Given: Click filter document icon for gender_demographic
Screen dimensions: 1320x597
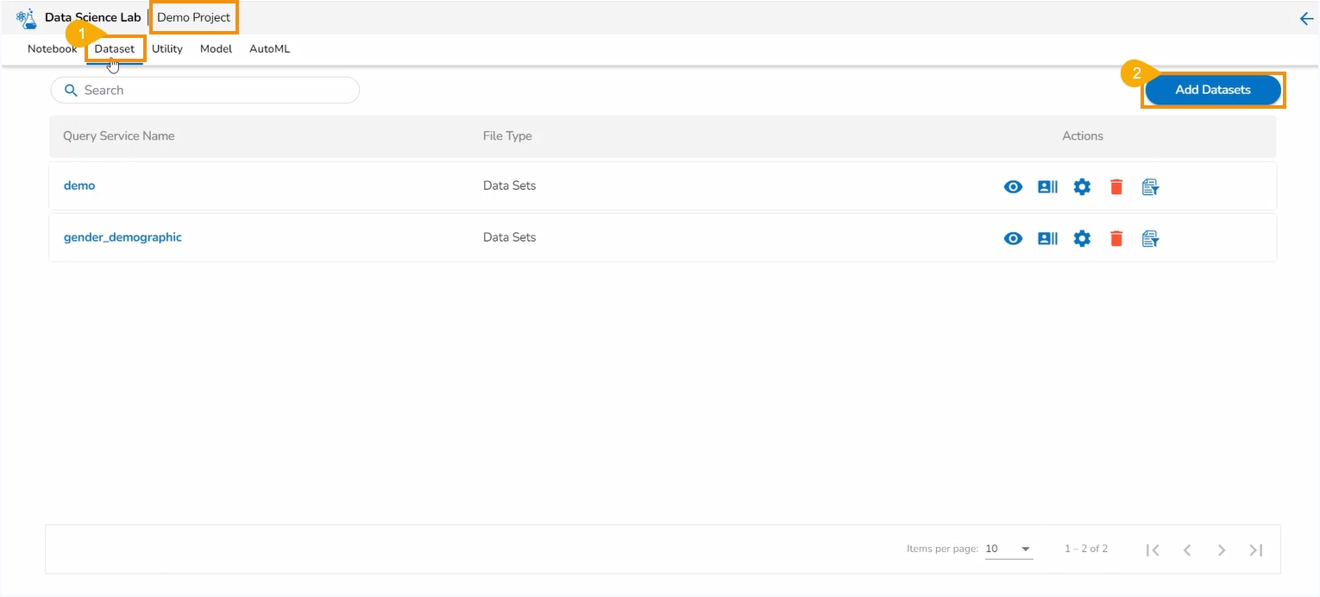Looking at the screenshot, I should pos(1150,238).
